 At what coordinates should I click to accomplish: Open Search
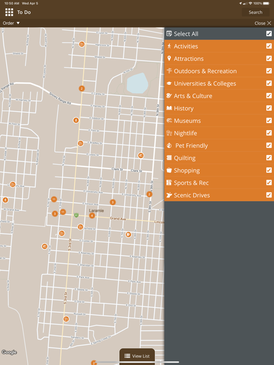click(255, 12)
